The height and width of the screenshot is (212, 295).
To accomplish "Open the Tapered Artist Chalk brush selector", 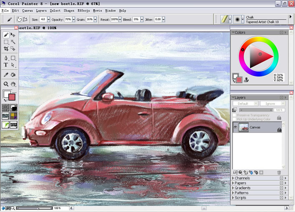I will pyautogui.click(x=239, y=19).
